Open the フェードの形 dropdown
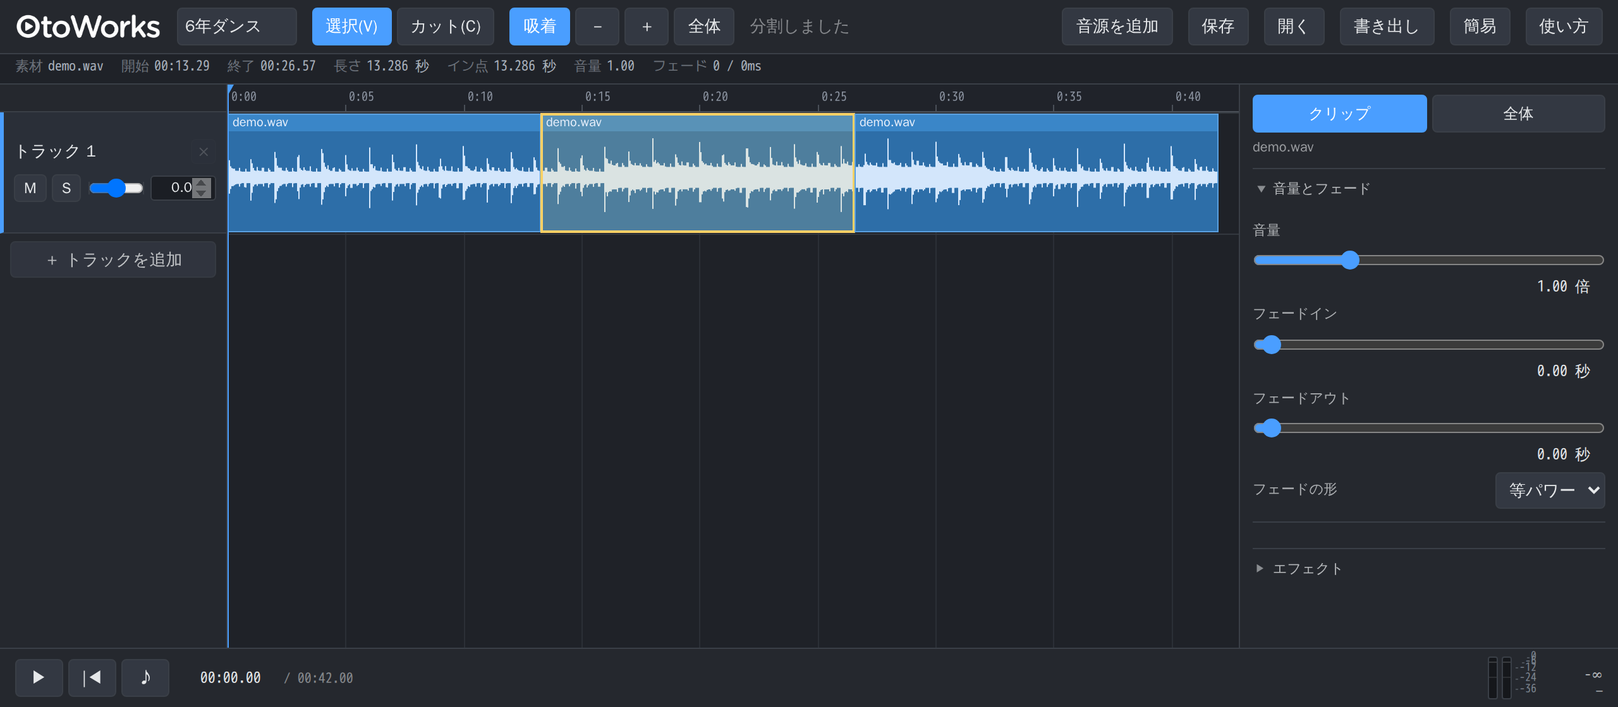 pos(1550,490)
